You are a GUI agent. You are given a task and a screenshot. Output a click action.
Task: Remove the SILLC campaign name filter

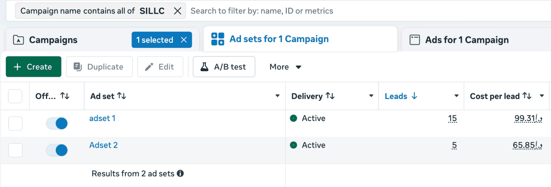[178, 11]
